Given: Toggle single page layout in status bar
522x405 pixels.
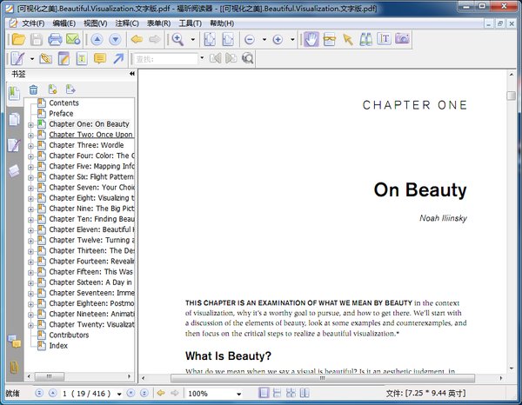Looking at the screenshot, I should click(264, 394).
